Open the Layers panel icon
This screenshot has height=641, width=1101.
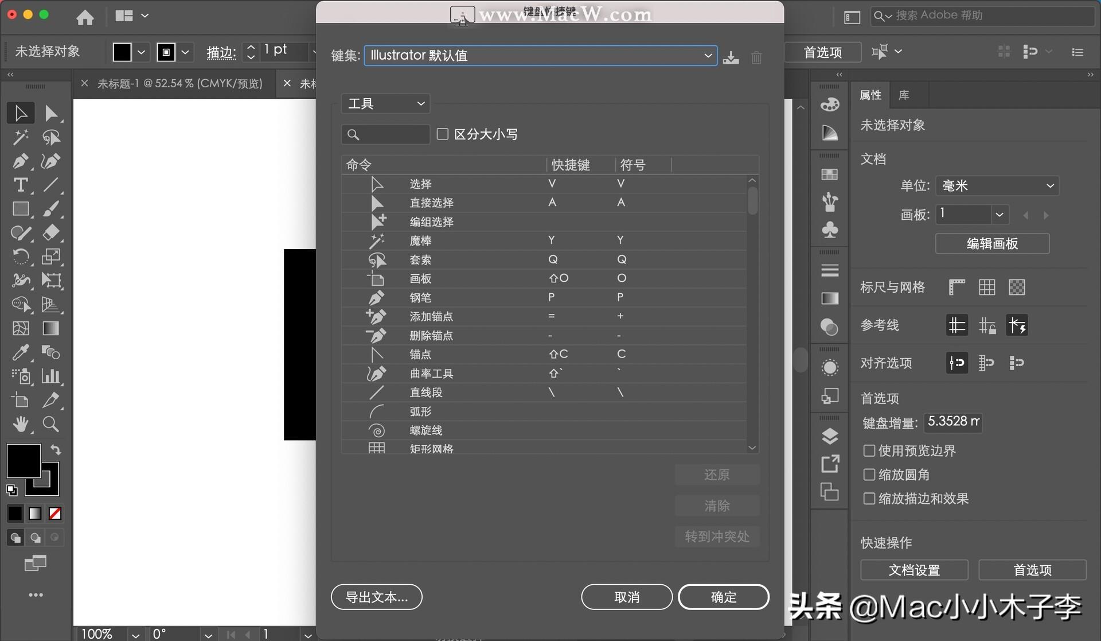[830, 436]
